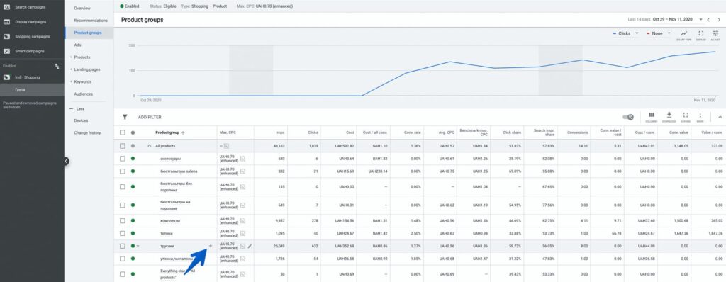Open the date range dropdown arrow
Image resolution: width=726 pixels, height=282 pixels.
coord(700,20)
